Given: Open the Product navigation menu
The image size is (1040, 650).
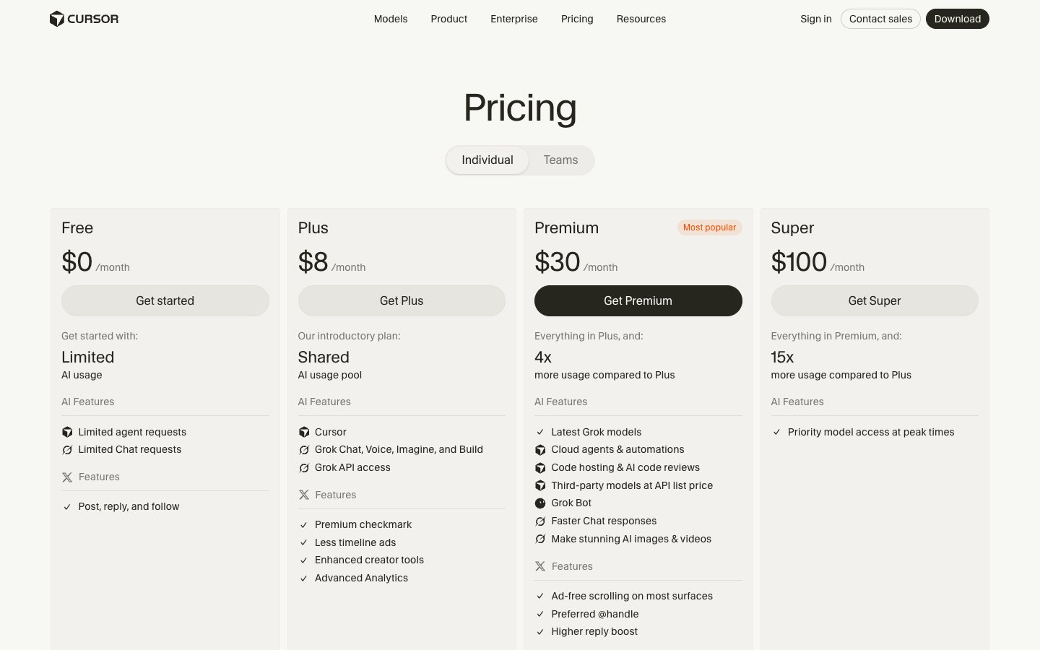Looking at the screenshot, I should [x=449, y=19].
